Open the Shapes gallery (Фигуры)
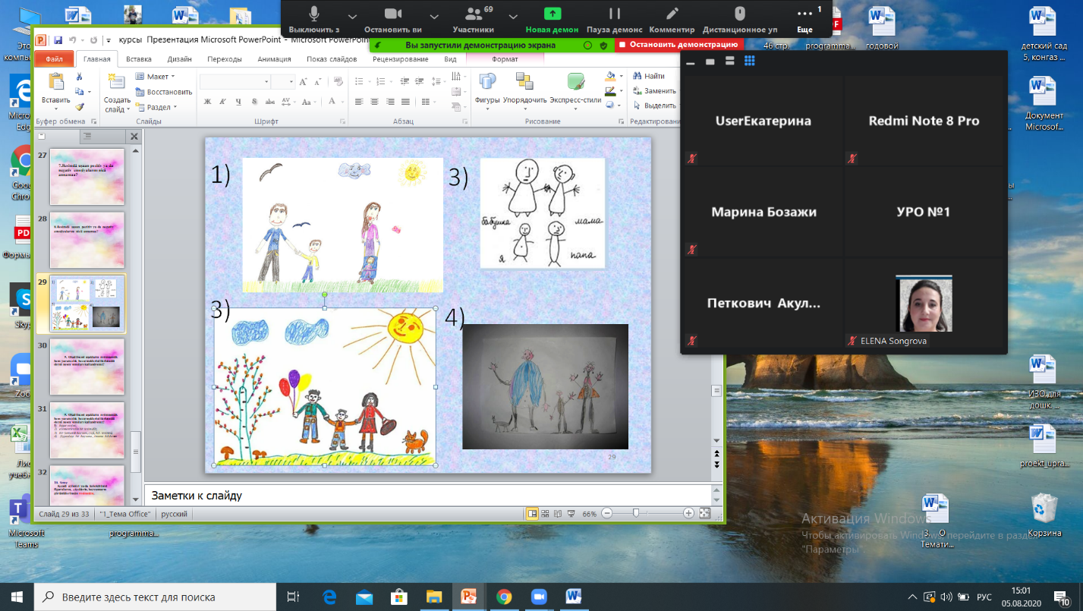The height and width of the screenshot is (611, 1083). (x=486, y=87)
